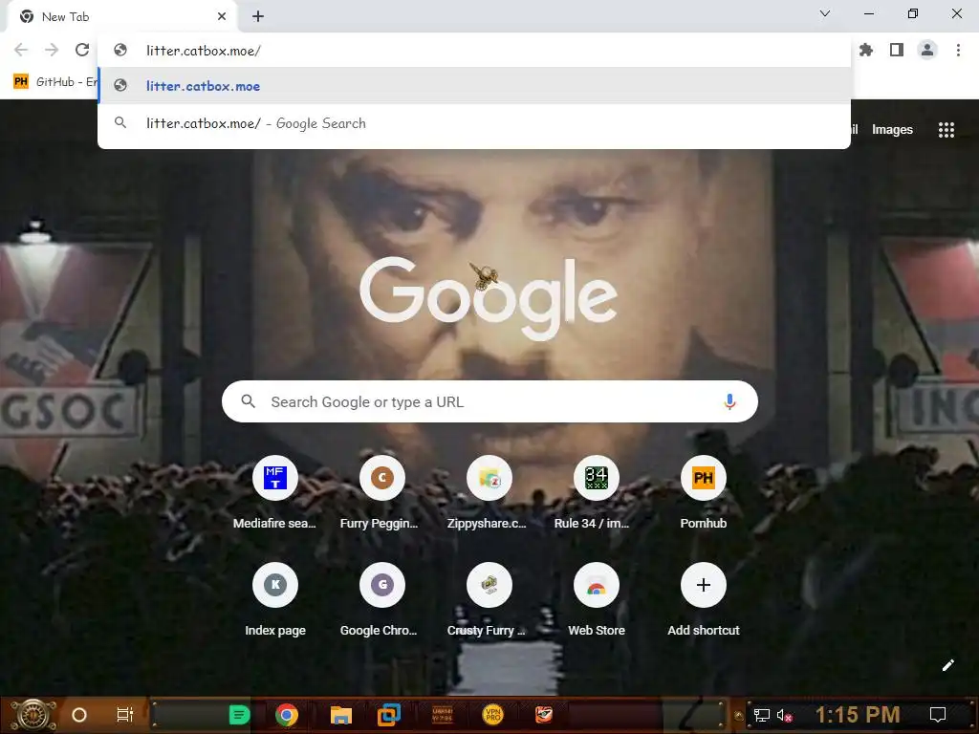Open the Cortana circle on taskbar
979x734 pixels.
(x=78, y=715)
